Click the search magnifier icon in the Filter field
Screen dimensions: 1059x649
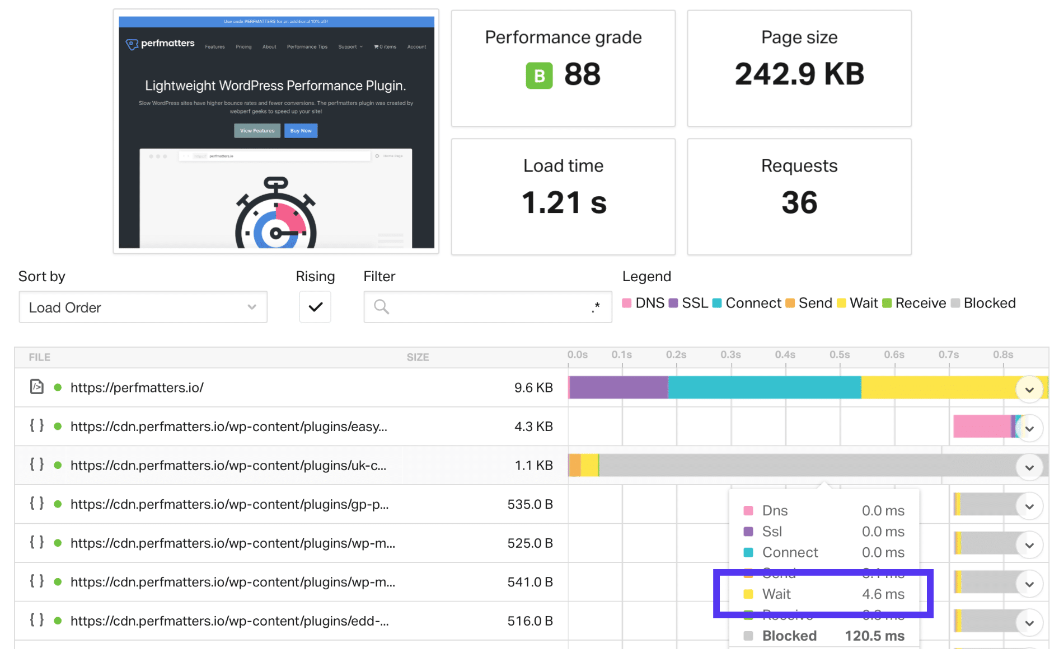click(382, 307)
